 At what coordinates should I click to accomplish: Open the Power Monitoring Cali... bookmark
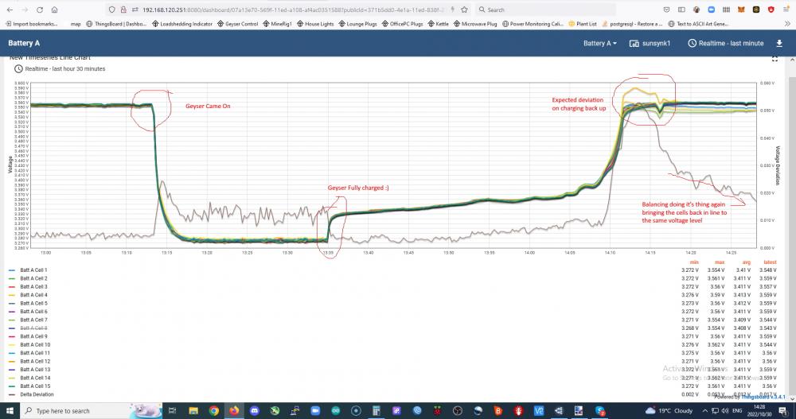pos(533,24)
